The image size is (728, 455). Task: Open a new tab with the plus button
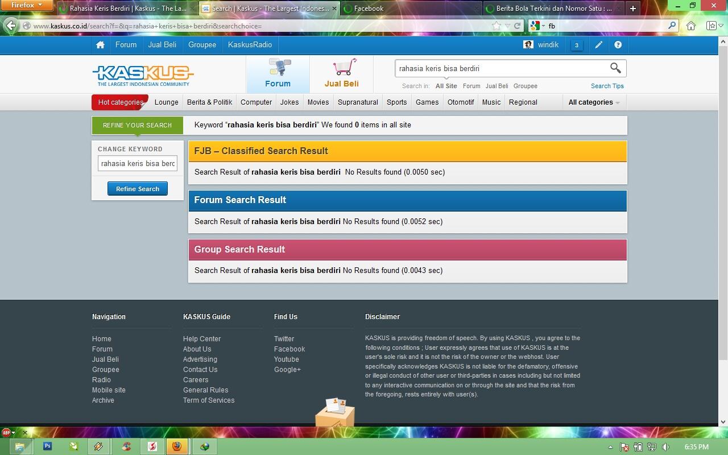(x=632, y=9)
